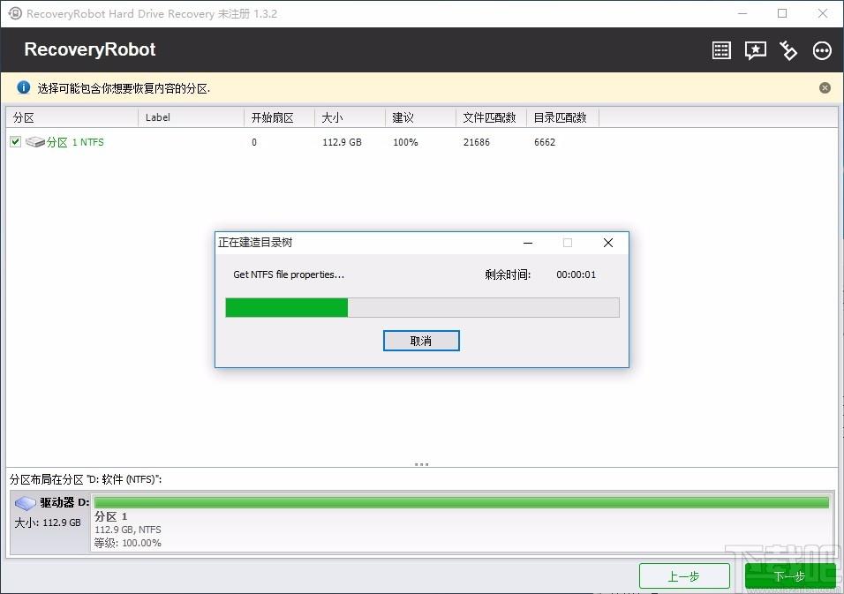This screenshot has width=844, height=594.
Task: Sort by the 分区 column header
Action: [72, 117]
